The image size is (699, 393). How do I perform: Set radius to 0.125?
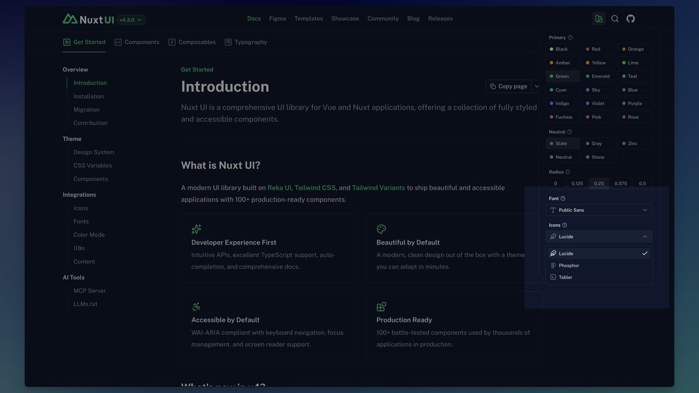[577, 183]
